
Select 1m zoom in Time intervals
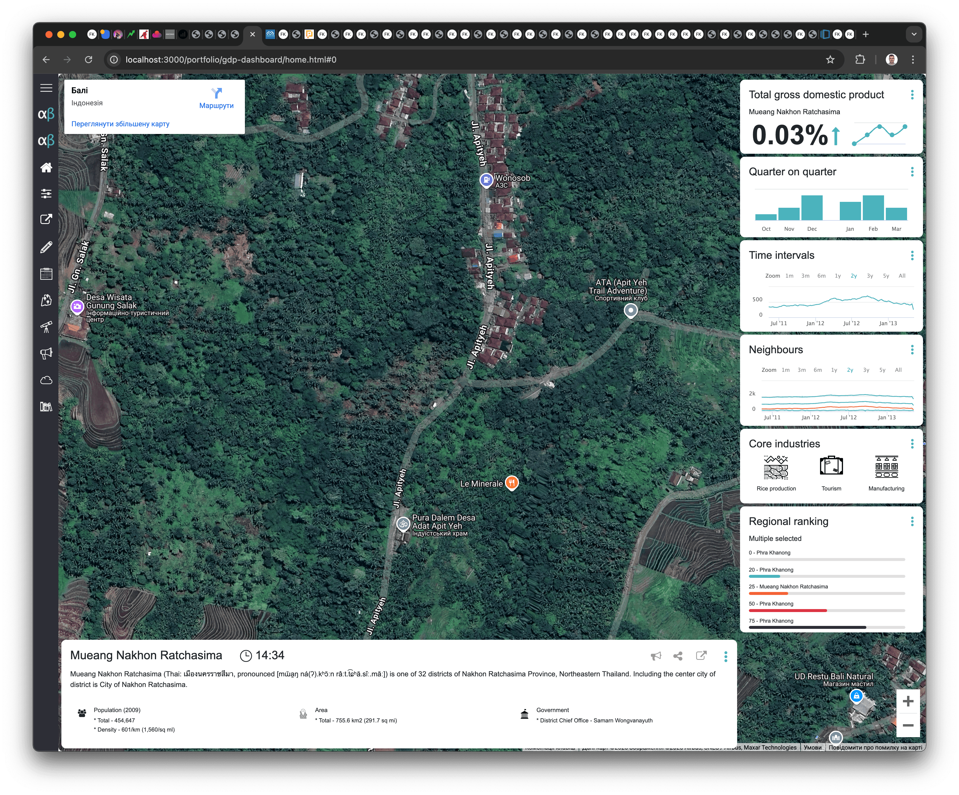coord(790,276)
